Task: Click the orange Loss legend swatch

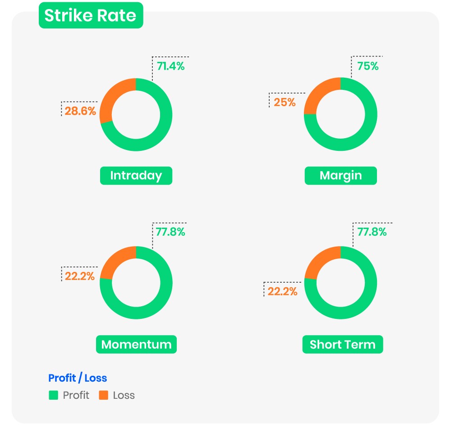Action: click(104, 396)
